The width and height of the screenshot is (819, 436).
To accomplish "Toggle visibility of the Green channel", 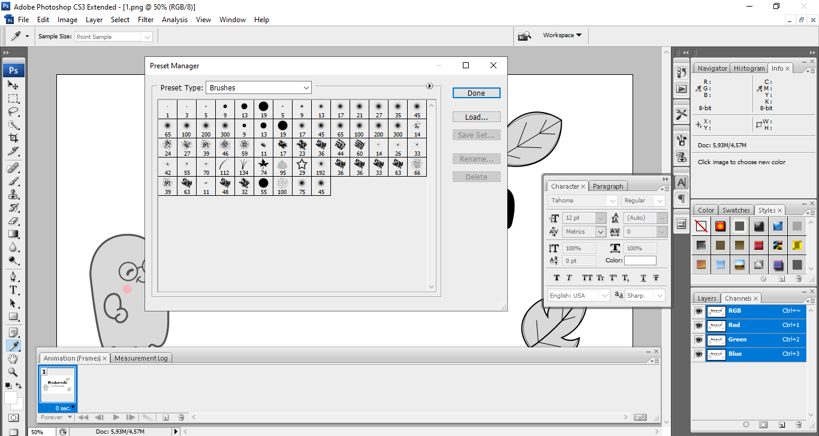I will click(698, 340).
